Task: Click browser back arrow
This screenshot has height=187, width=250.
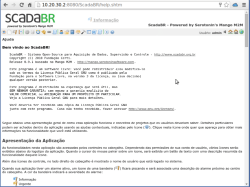Action: (5, 5)
